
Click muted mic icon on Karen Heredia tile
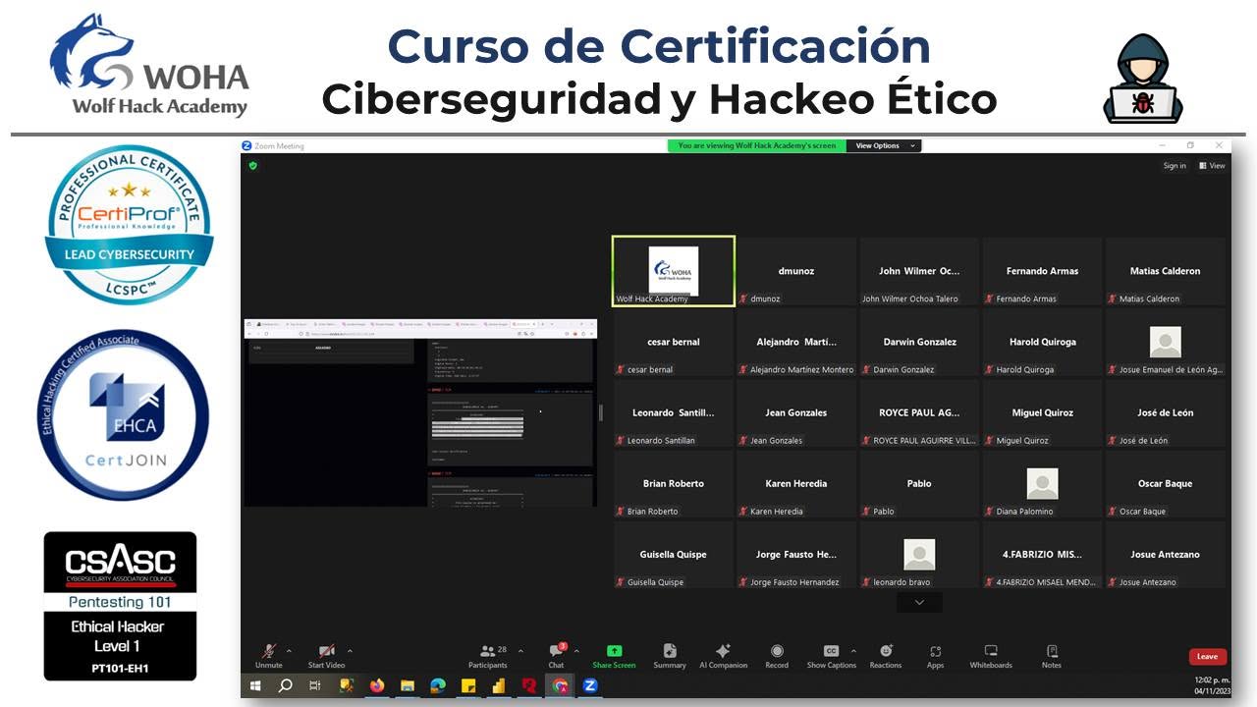pyautogui.click(x=743, y=511)
